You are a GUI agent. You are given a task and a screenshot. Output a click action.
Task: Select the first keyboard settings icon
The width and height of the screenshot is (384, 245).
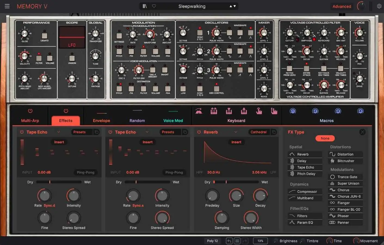click(199, 111)
